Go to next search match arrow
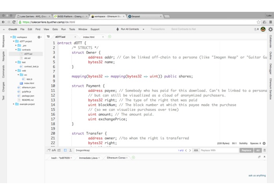This screenshot has height=195, width=274. click(190, 150)
